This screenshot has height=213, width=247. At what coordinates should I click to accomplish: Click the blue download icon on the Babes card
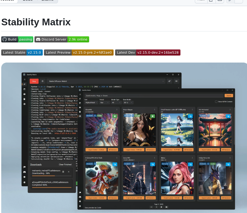pyautogui.click(x=190, y=164)
